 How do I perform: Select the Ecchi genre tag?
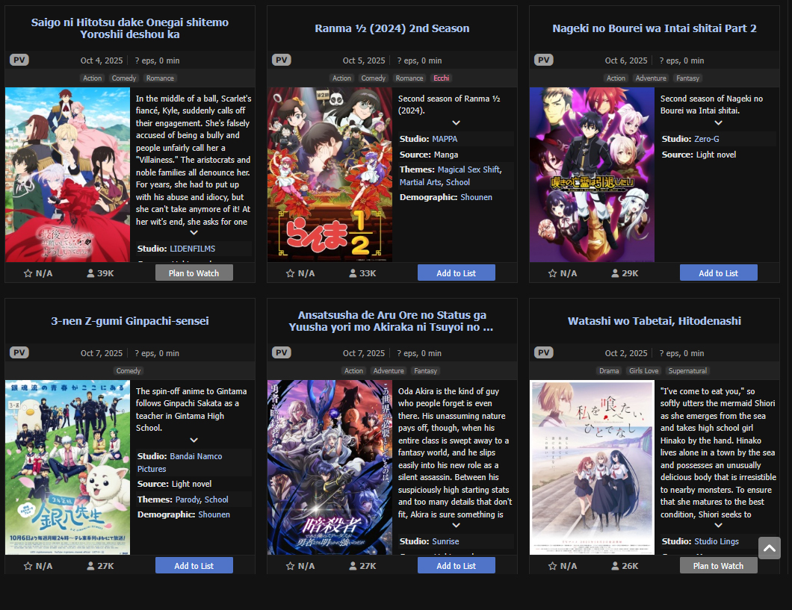click(x=441, y=78)
